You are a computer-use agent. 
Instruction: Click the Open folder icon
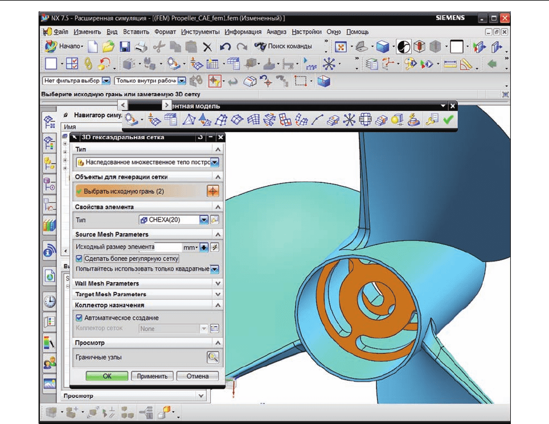(109, 46)
